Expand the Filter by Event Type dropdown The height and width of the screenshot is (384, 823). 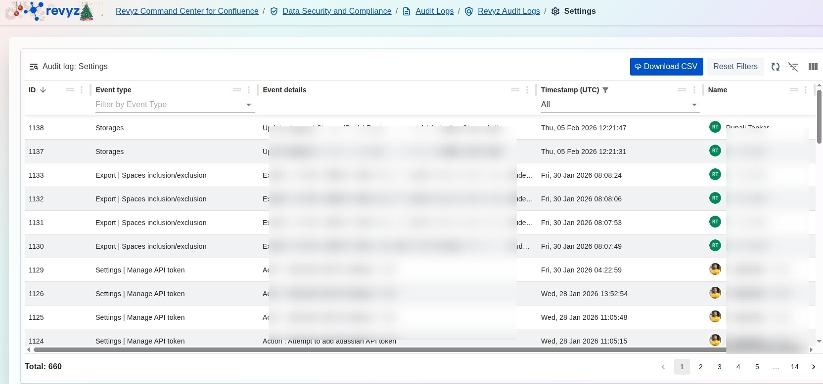pyautogui.click(x=248, y=105)
